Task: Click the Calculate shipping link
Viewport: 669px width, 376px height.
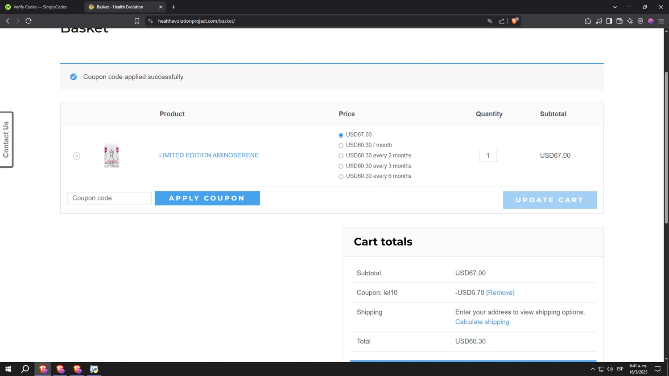Action: 482,322
